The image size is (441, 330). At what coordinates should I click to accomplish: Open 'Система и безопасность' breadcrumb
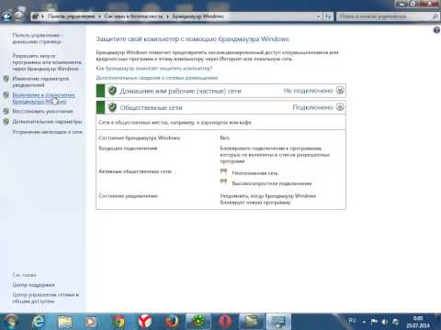tap(133, 16)
